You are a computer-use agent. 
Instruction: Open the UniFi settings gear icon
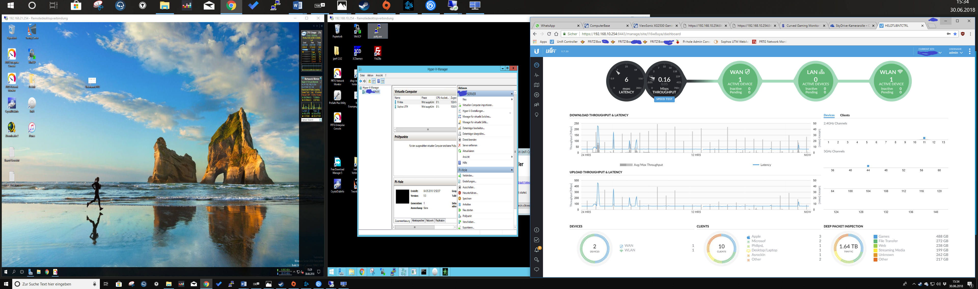pyautogui.click(x=536, y=260)
